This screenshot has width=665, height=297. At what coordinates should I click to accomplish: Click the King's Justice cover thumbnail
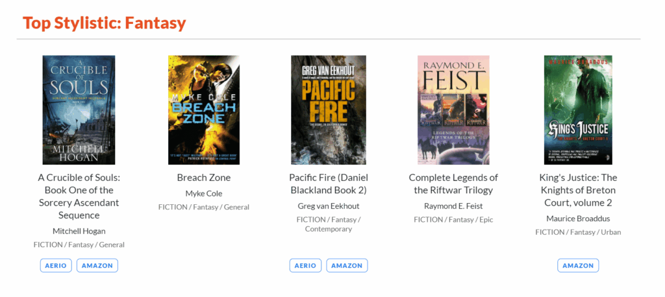(578, 110)
